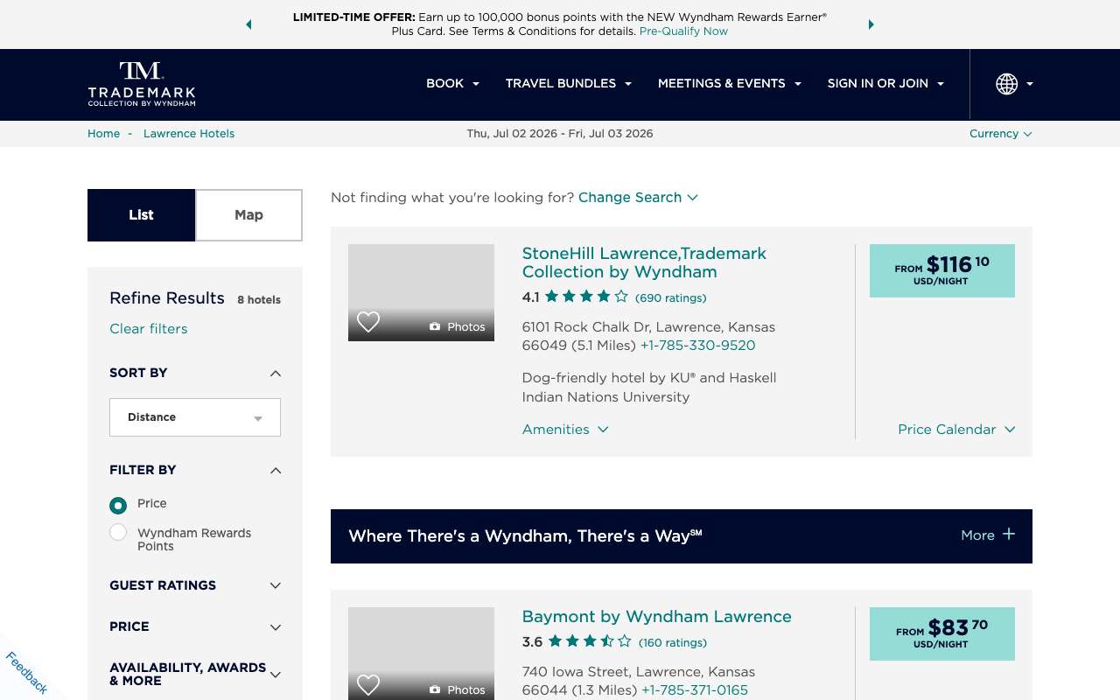This screenshot has height=700, width=1120.
Task: Open the Book menu
Action: pos(452,83)
